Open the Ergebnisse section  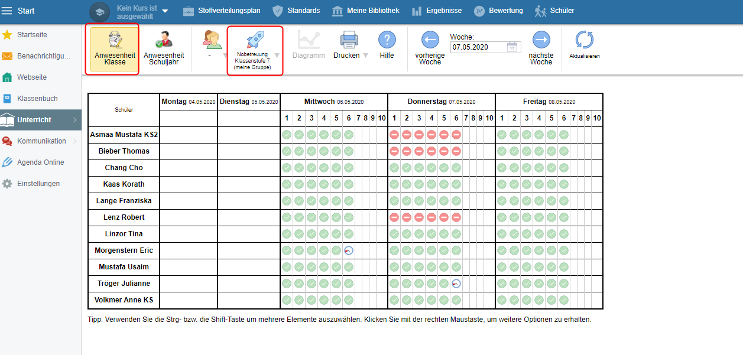pos(437,11)
